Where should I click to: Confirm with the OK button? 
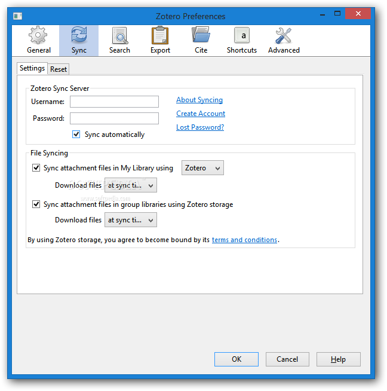tap(236, 359)
